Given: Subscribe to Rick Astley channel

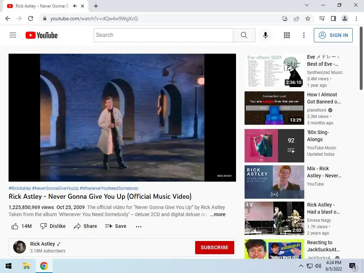Looking at the screenshot, I should (214, 247).
